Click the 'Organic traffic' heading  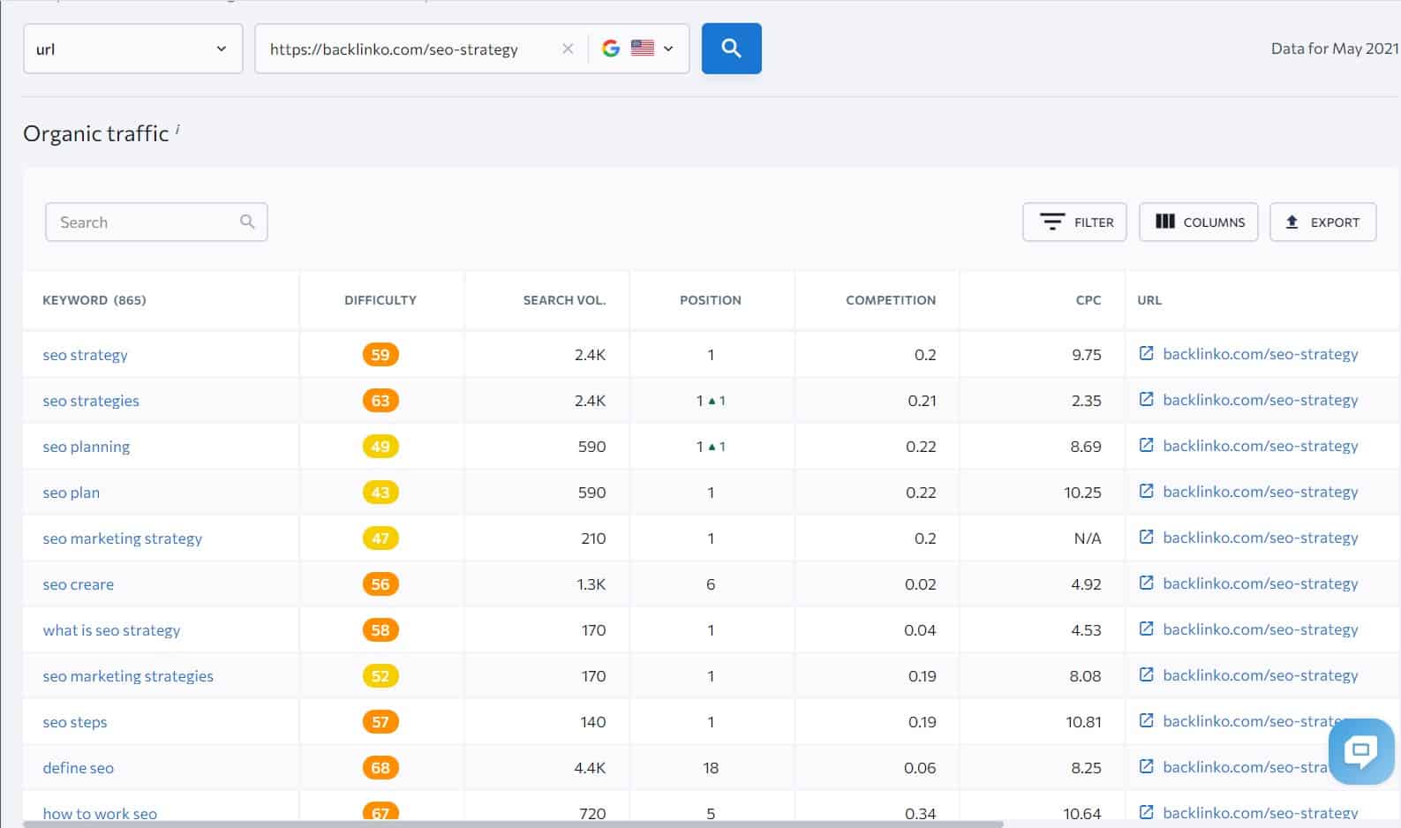pyautogui.click(x=95, y=133)
